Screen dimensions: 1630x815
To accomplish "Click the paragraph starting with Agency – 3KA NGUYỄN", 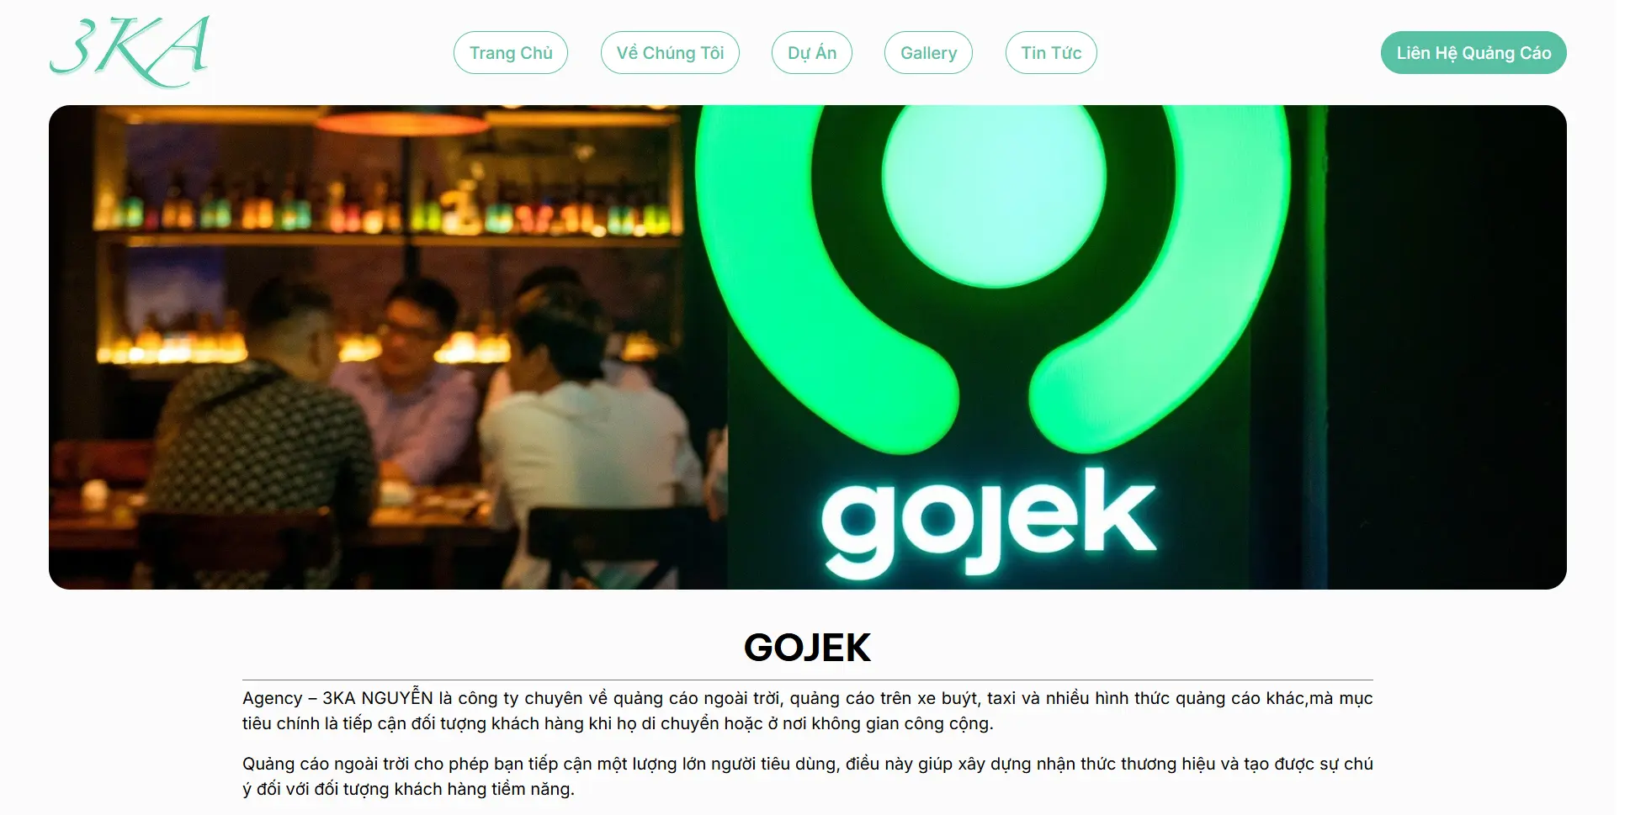I will click(808, 711).
